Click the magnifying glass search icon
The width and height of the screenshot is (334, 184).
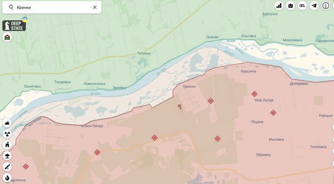(x=11, y=7)
